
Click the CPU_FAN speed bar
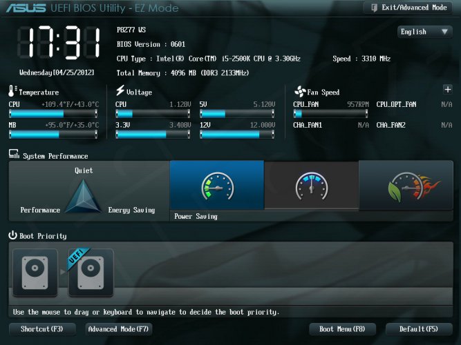point(330,114)
